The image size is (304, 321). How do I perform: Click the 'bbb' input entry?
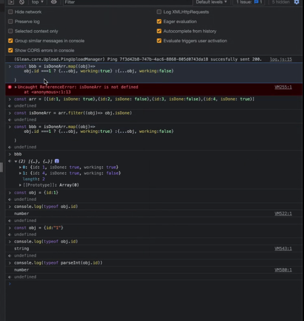18,154
